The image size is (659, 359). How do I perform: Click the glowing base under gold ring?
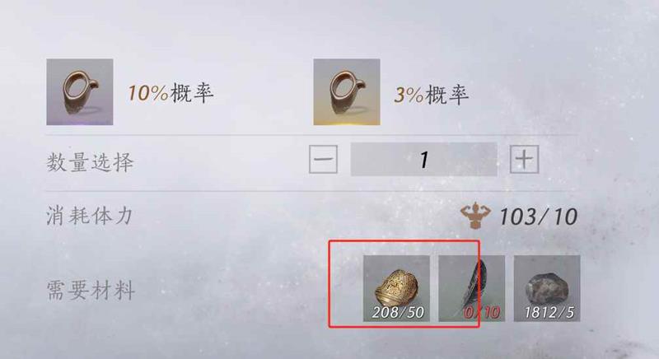(347, 123)
